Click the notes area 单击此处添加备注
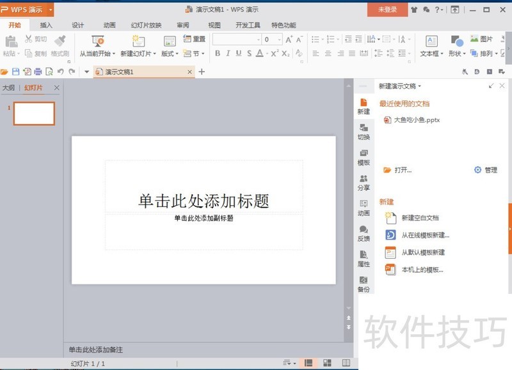The image size is (512, 370). click(95, 350)
